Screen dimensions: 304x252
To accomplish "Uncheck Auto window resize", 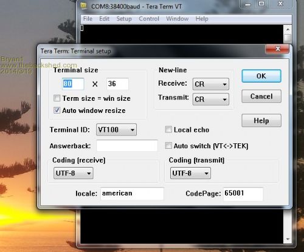I will coord(57,111).
